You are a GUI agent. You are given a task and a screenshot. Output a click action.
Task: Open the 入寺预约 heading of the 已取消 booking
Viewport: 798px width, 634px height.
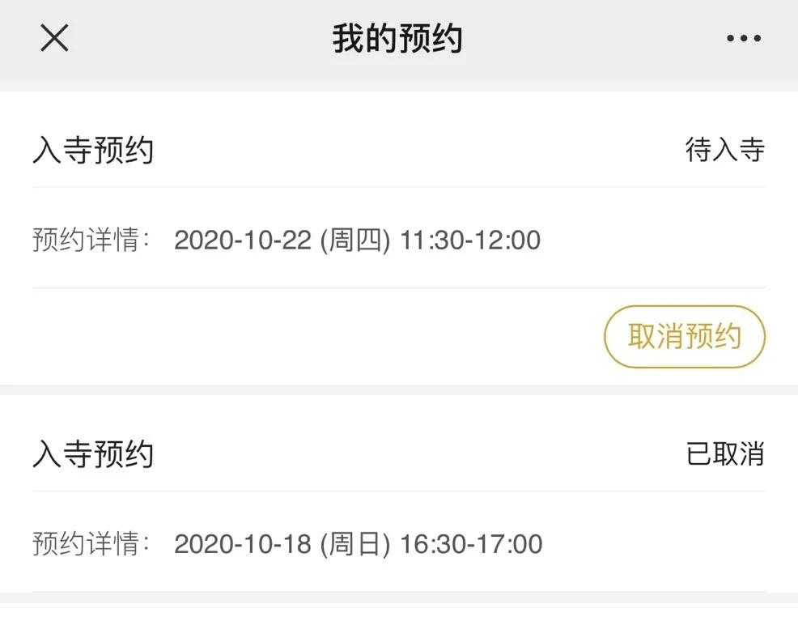pyautogui.click(x=93, y=455)
